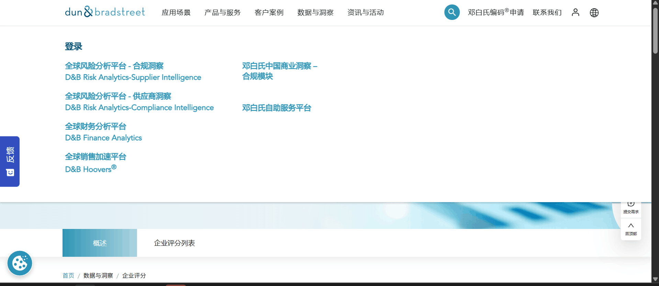Click 数据与洞察 breadcrumb
This screenshot has height=286, width=659.
tap(98, 276)
